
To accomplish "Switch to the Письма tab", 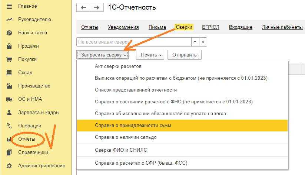I will (157, 27).
